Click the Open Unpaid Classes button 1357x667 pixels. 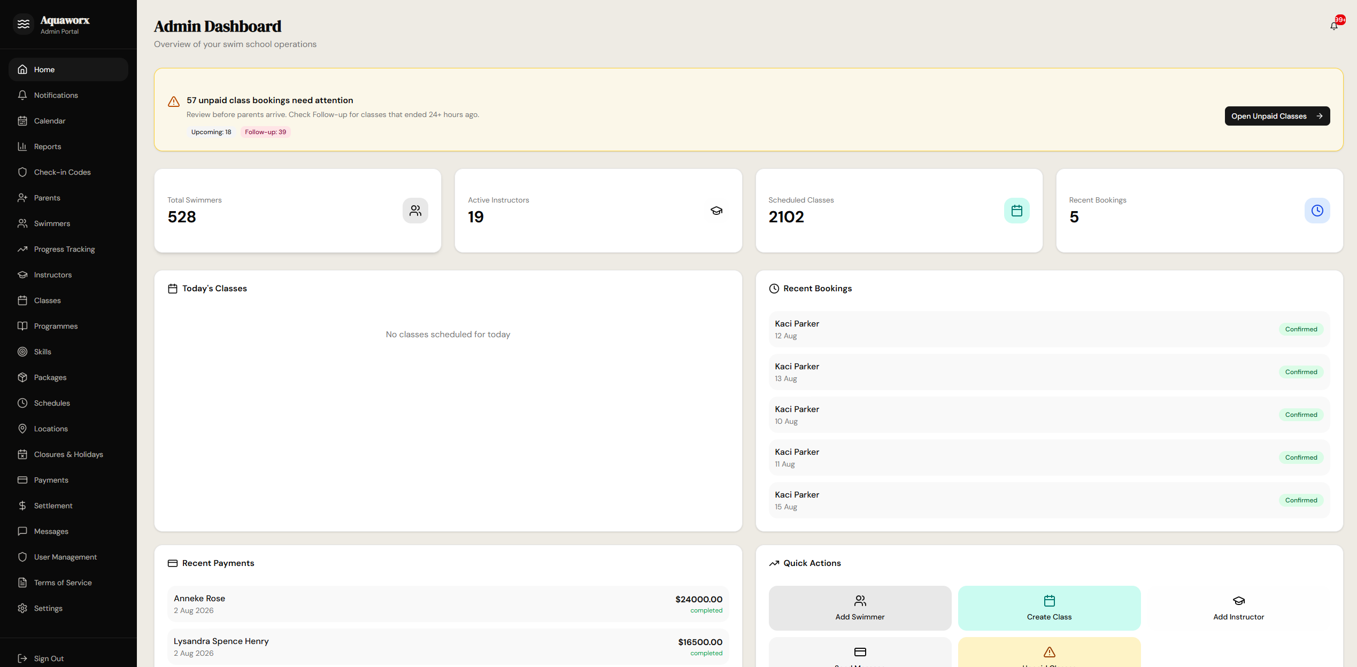click(x=1277, y=116)
